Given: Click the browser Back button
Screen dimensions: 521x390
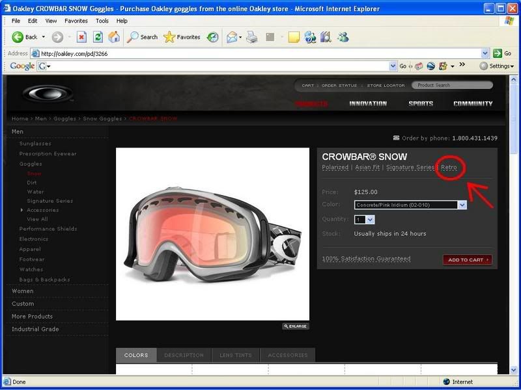Looking at the screenshot, I should [x=25, y=37].
